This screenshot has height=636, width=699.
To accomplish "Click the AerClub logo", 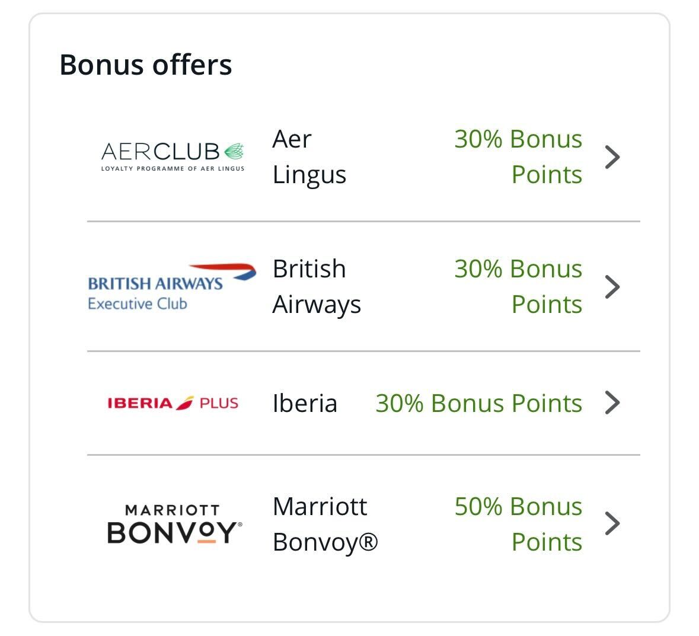I will [x=172, y=156].
